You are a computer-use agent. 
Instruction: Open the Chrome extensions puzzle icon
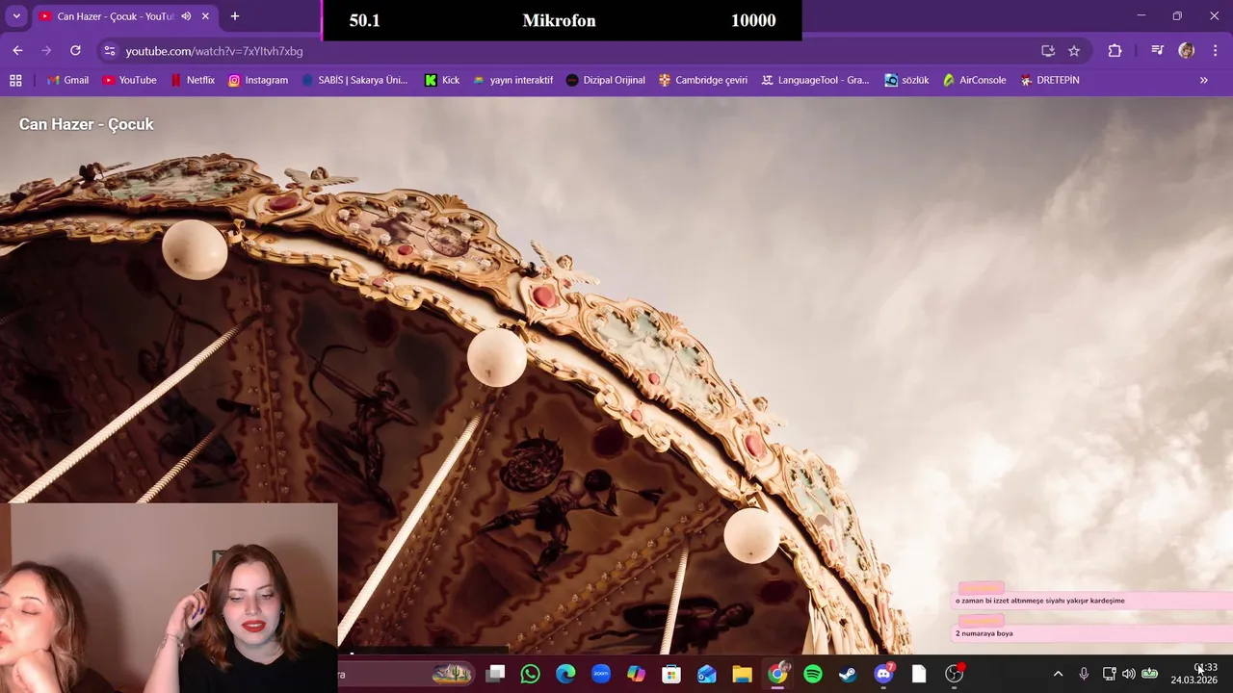tap(1115, 51)
